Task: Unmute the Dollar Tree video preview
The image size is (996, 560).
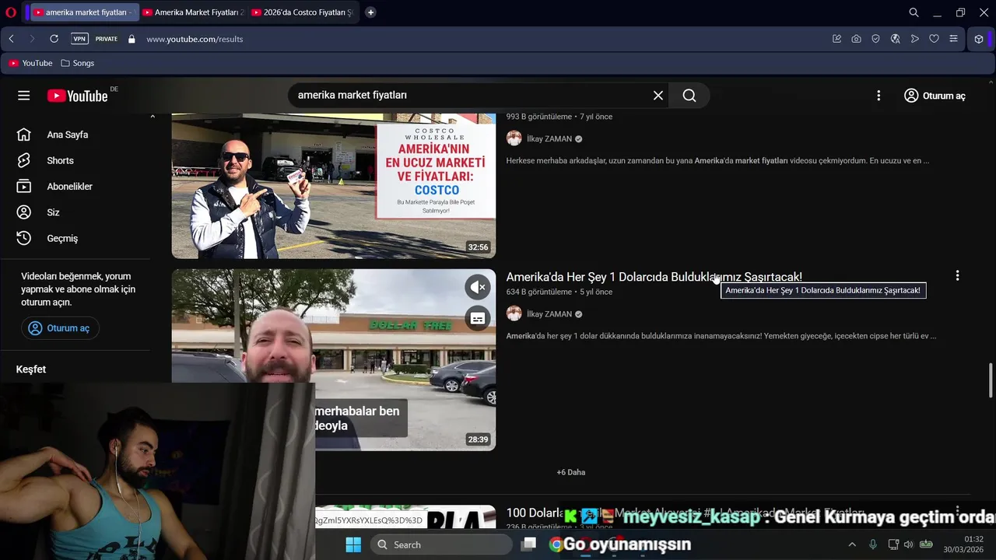Action: [478, 287]
